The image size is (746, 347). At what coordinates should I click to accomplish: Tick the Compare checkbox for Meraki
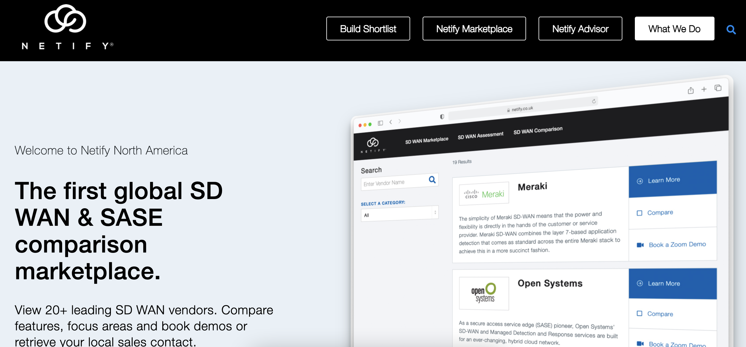click(x=640, y=213)
